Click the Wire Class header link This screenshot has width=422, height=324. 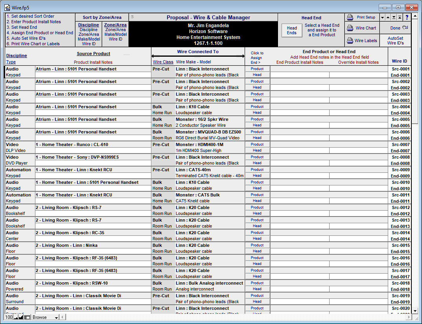[163, 62]
